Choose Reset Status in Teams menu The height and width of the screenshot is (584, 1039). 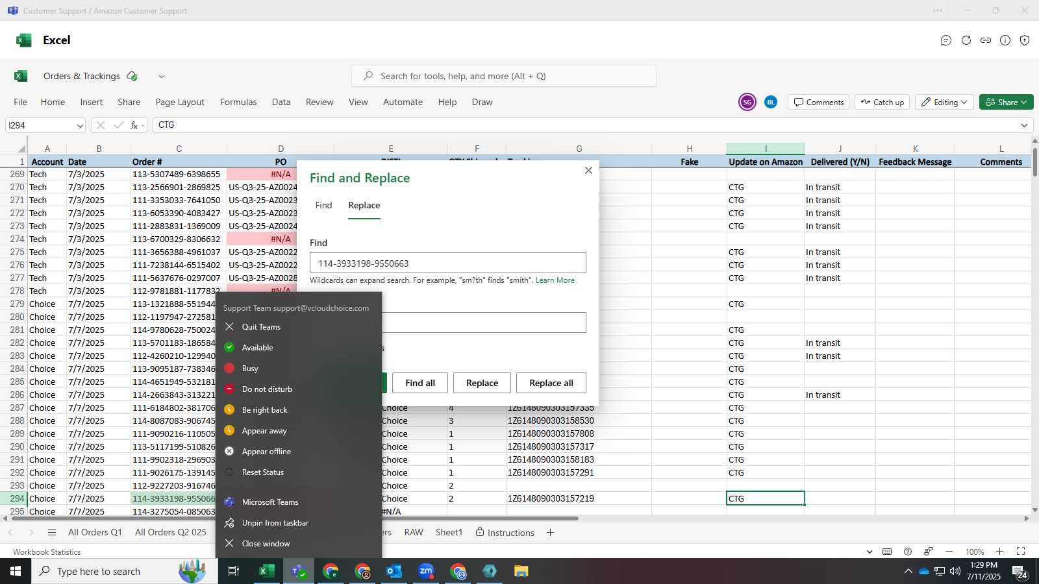click(x=299, y=472)
